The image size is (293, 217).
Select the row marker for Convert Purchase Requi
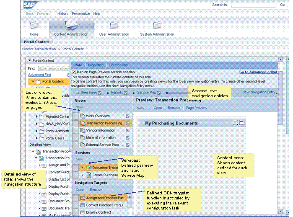(x=75, y=205)
